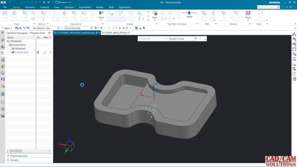
Task: Switch to the Application ribbon tab
Action: pyautogui.click(x=125, y=7)
